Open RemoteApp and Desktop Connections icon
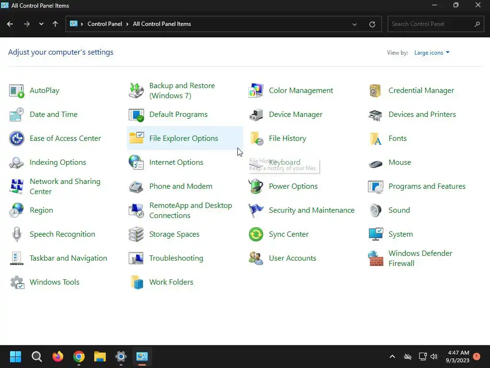The image size is (490, 368). [x=136, y=210]
